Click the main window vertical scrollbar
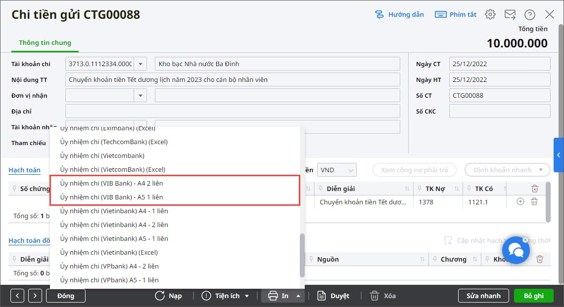The image size is (564, 307). [x=561, y=154]
